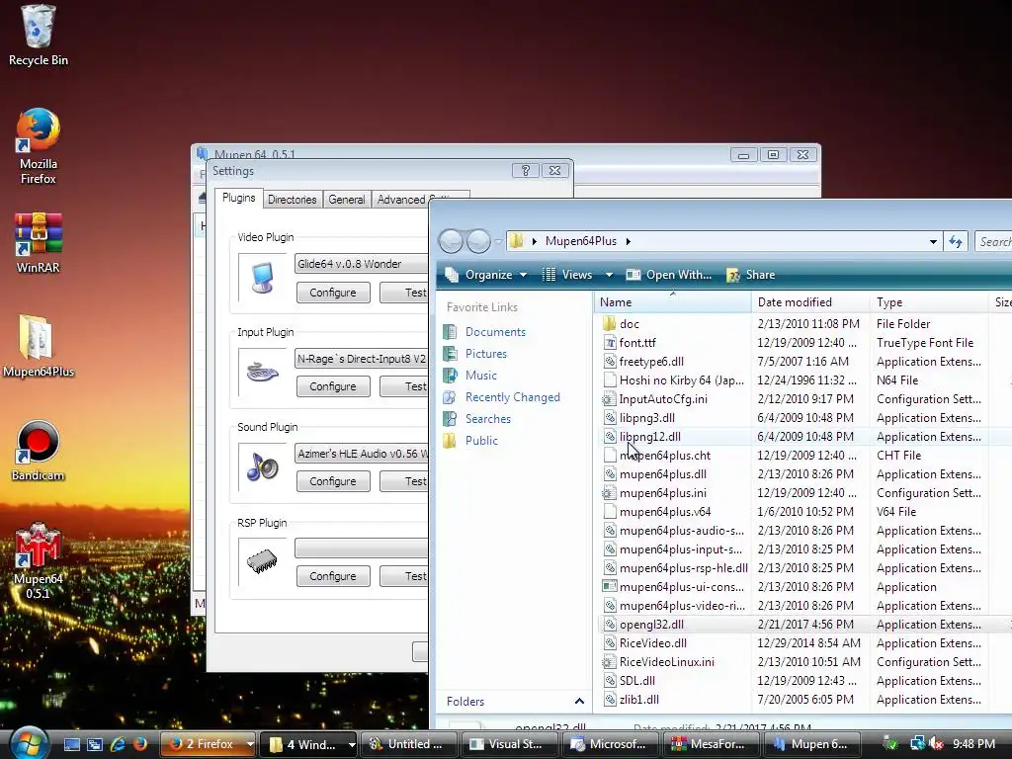Select the Mupen64 0.5.1 desktop shortcut
Viewport: 1012px width, 759px height.
click(39, 561)
